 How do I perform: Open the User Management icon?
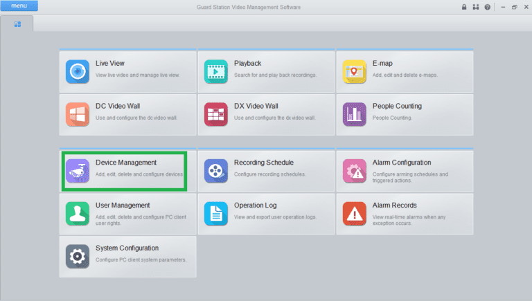[78, 214]
